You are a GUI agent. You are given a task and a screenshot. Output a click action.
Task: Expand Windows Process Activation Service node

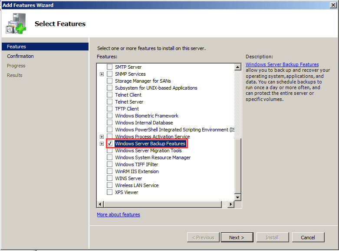[102, 137]
